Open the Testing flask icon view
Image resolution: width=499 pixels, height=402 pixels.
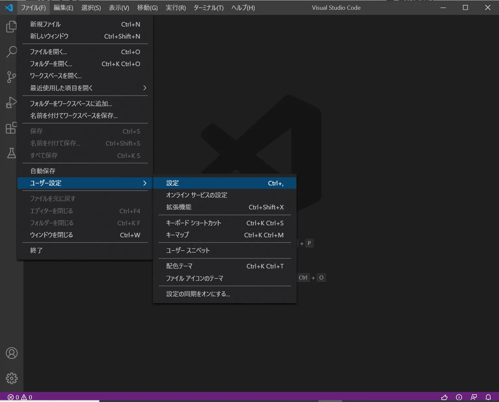11,153
